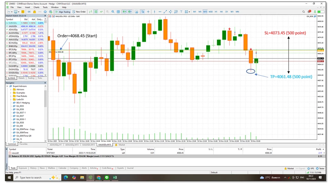Screen dimensions: 331x185
Task: Tile chart windows with grid icon
Action: pyautogui.click(x=118, y=12)
